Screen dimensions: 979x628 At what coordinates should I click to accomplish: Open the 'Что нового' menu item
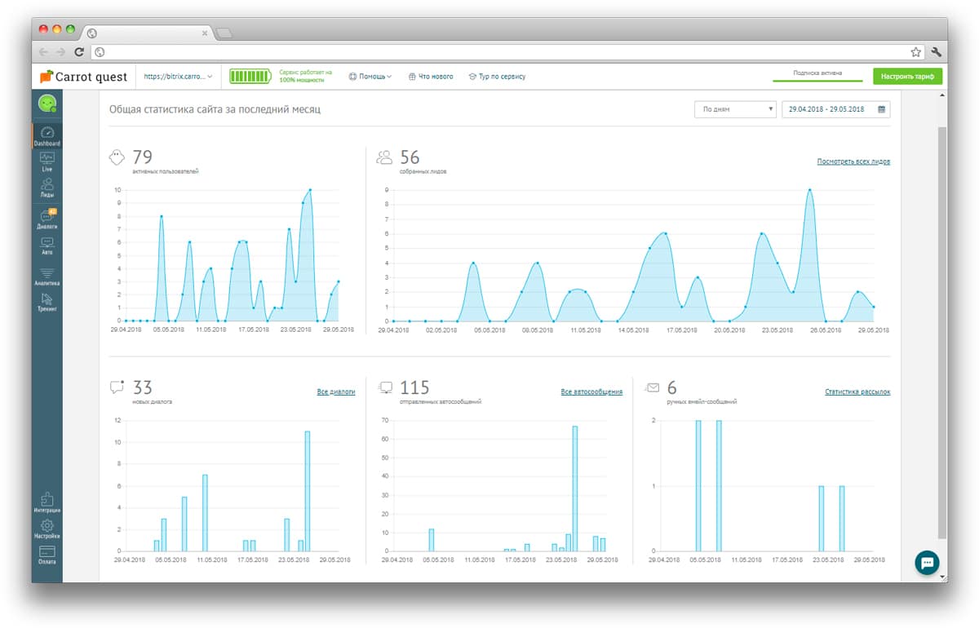click(x=430, y=77)
